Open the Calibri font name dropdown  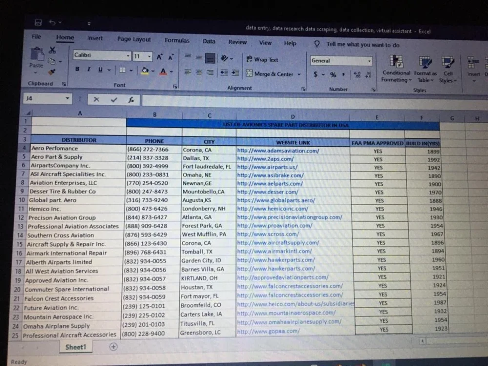pyautogui.click(x=128, y=56)
